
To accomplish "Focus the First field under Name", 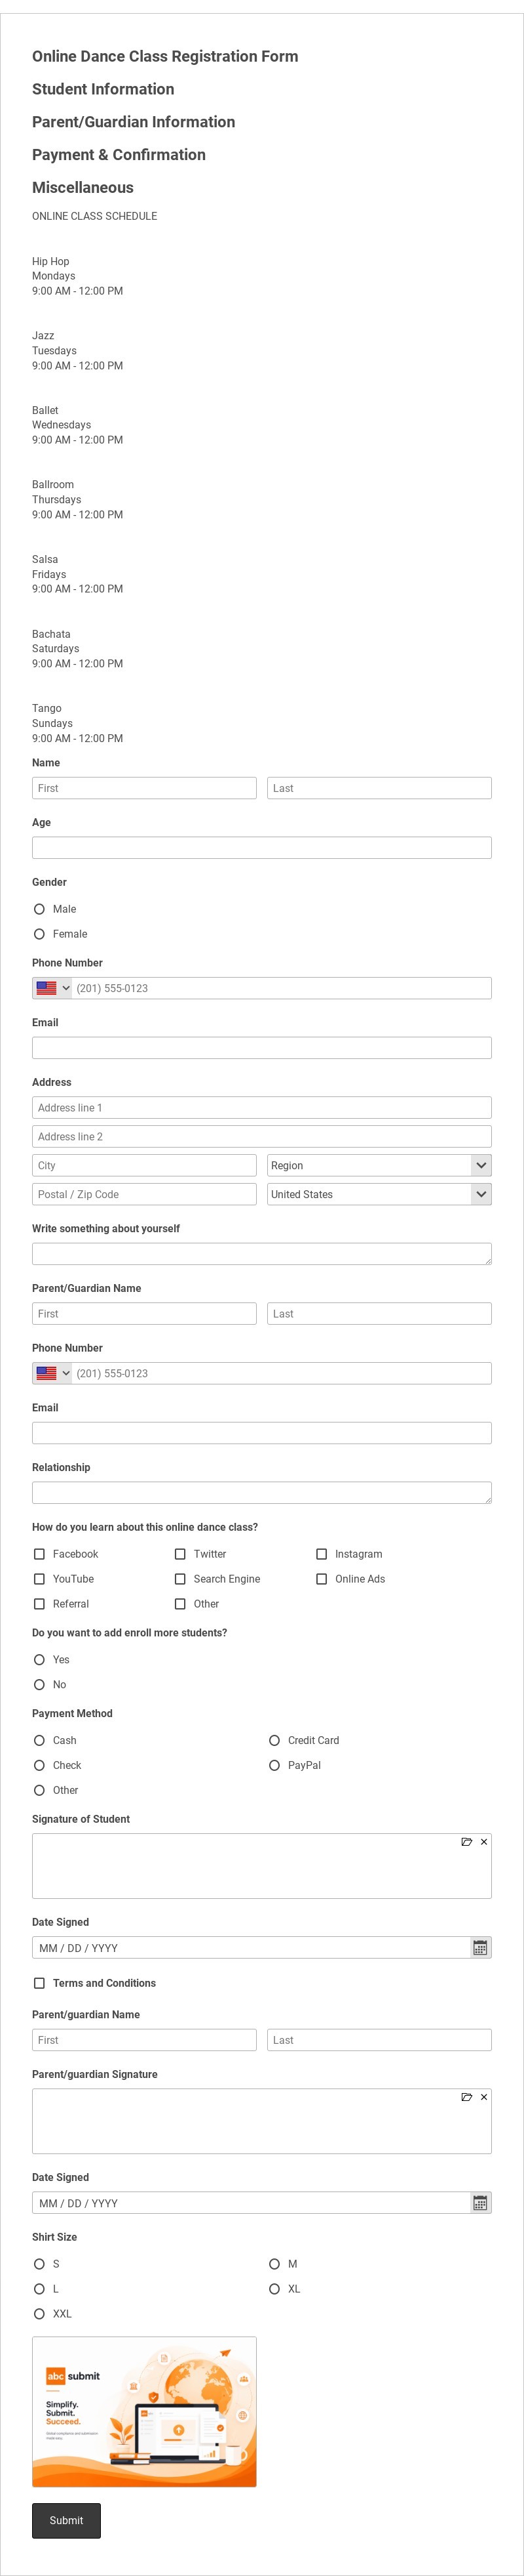I will (x=143, y=788).
